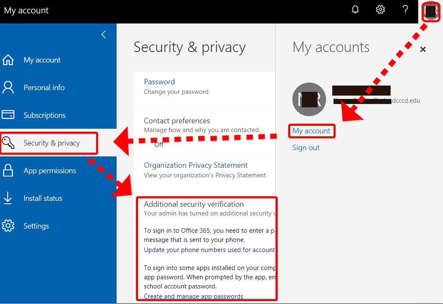The image size is (443, 304).
Task: Click the help question mark icon
Action: (405, 10)
